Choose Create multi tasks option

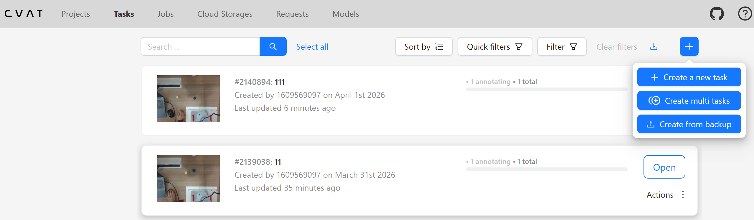click(x=689, y=100)
